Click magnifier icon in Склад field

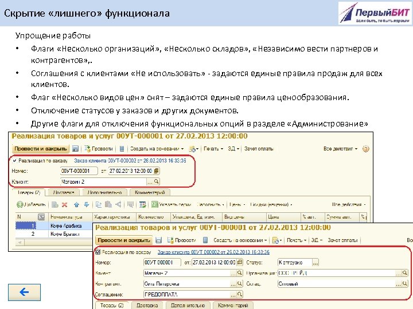(405, 284)
